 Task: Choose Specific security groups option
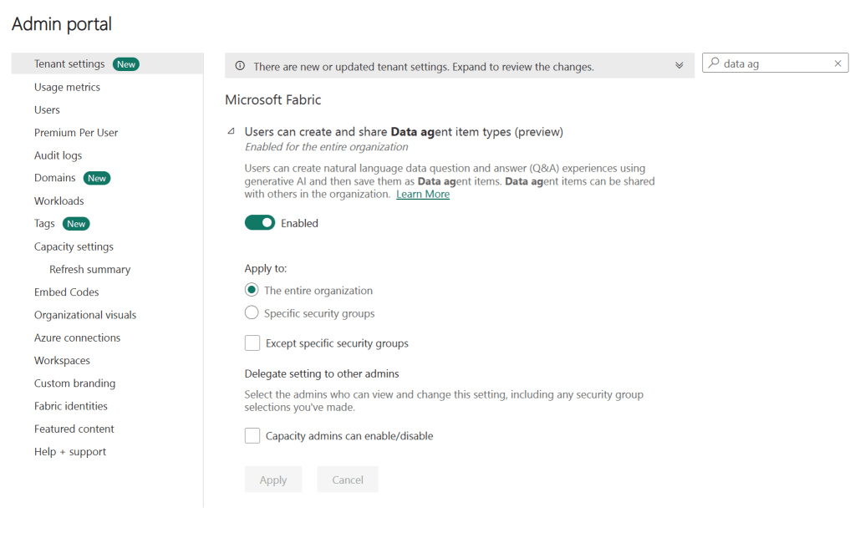pyautogui.click(x=252, y=313)
